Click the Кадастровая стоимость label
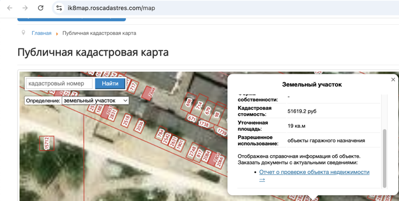This screenshot has width=399, height=201. coord(255,111)
